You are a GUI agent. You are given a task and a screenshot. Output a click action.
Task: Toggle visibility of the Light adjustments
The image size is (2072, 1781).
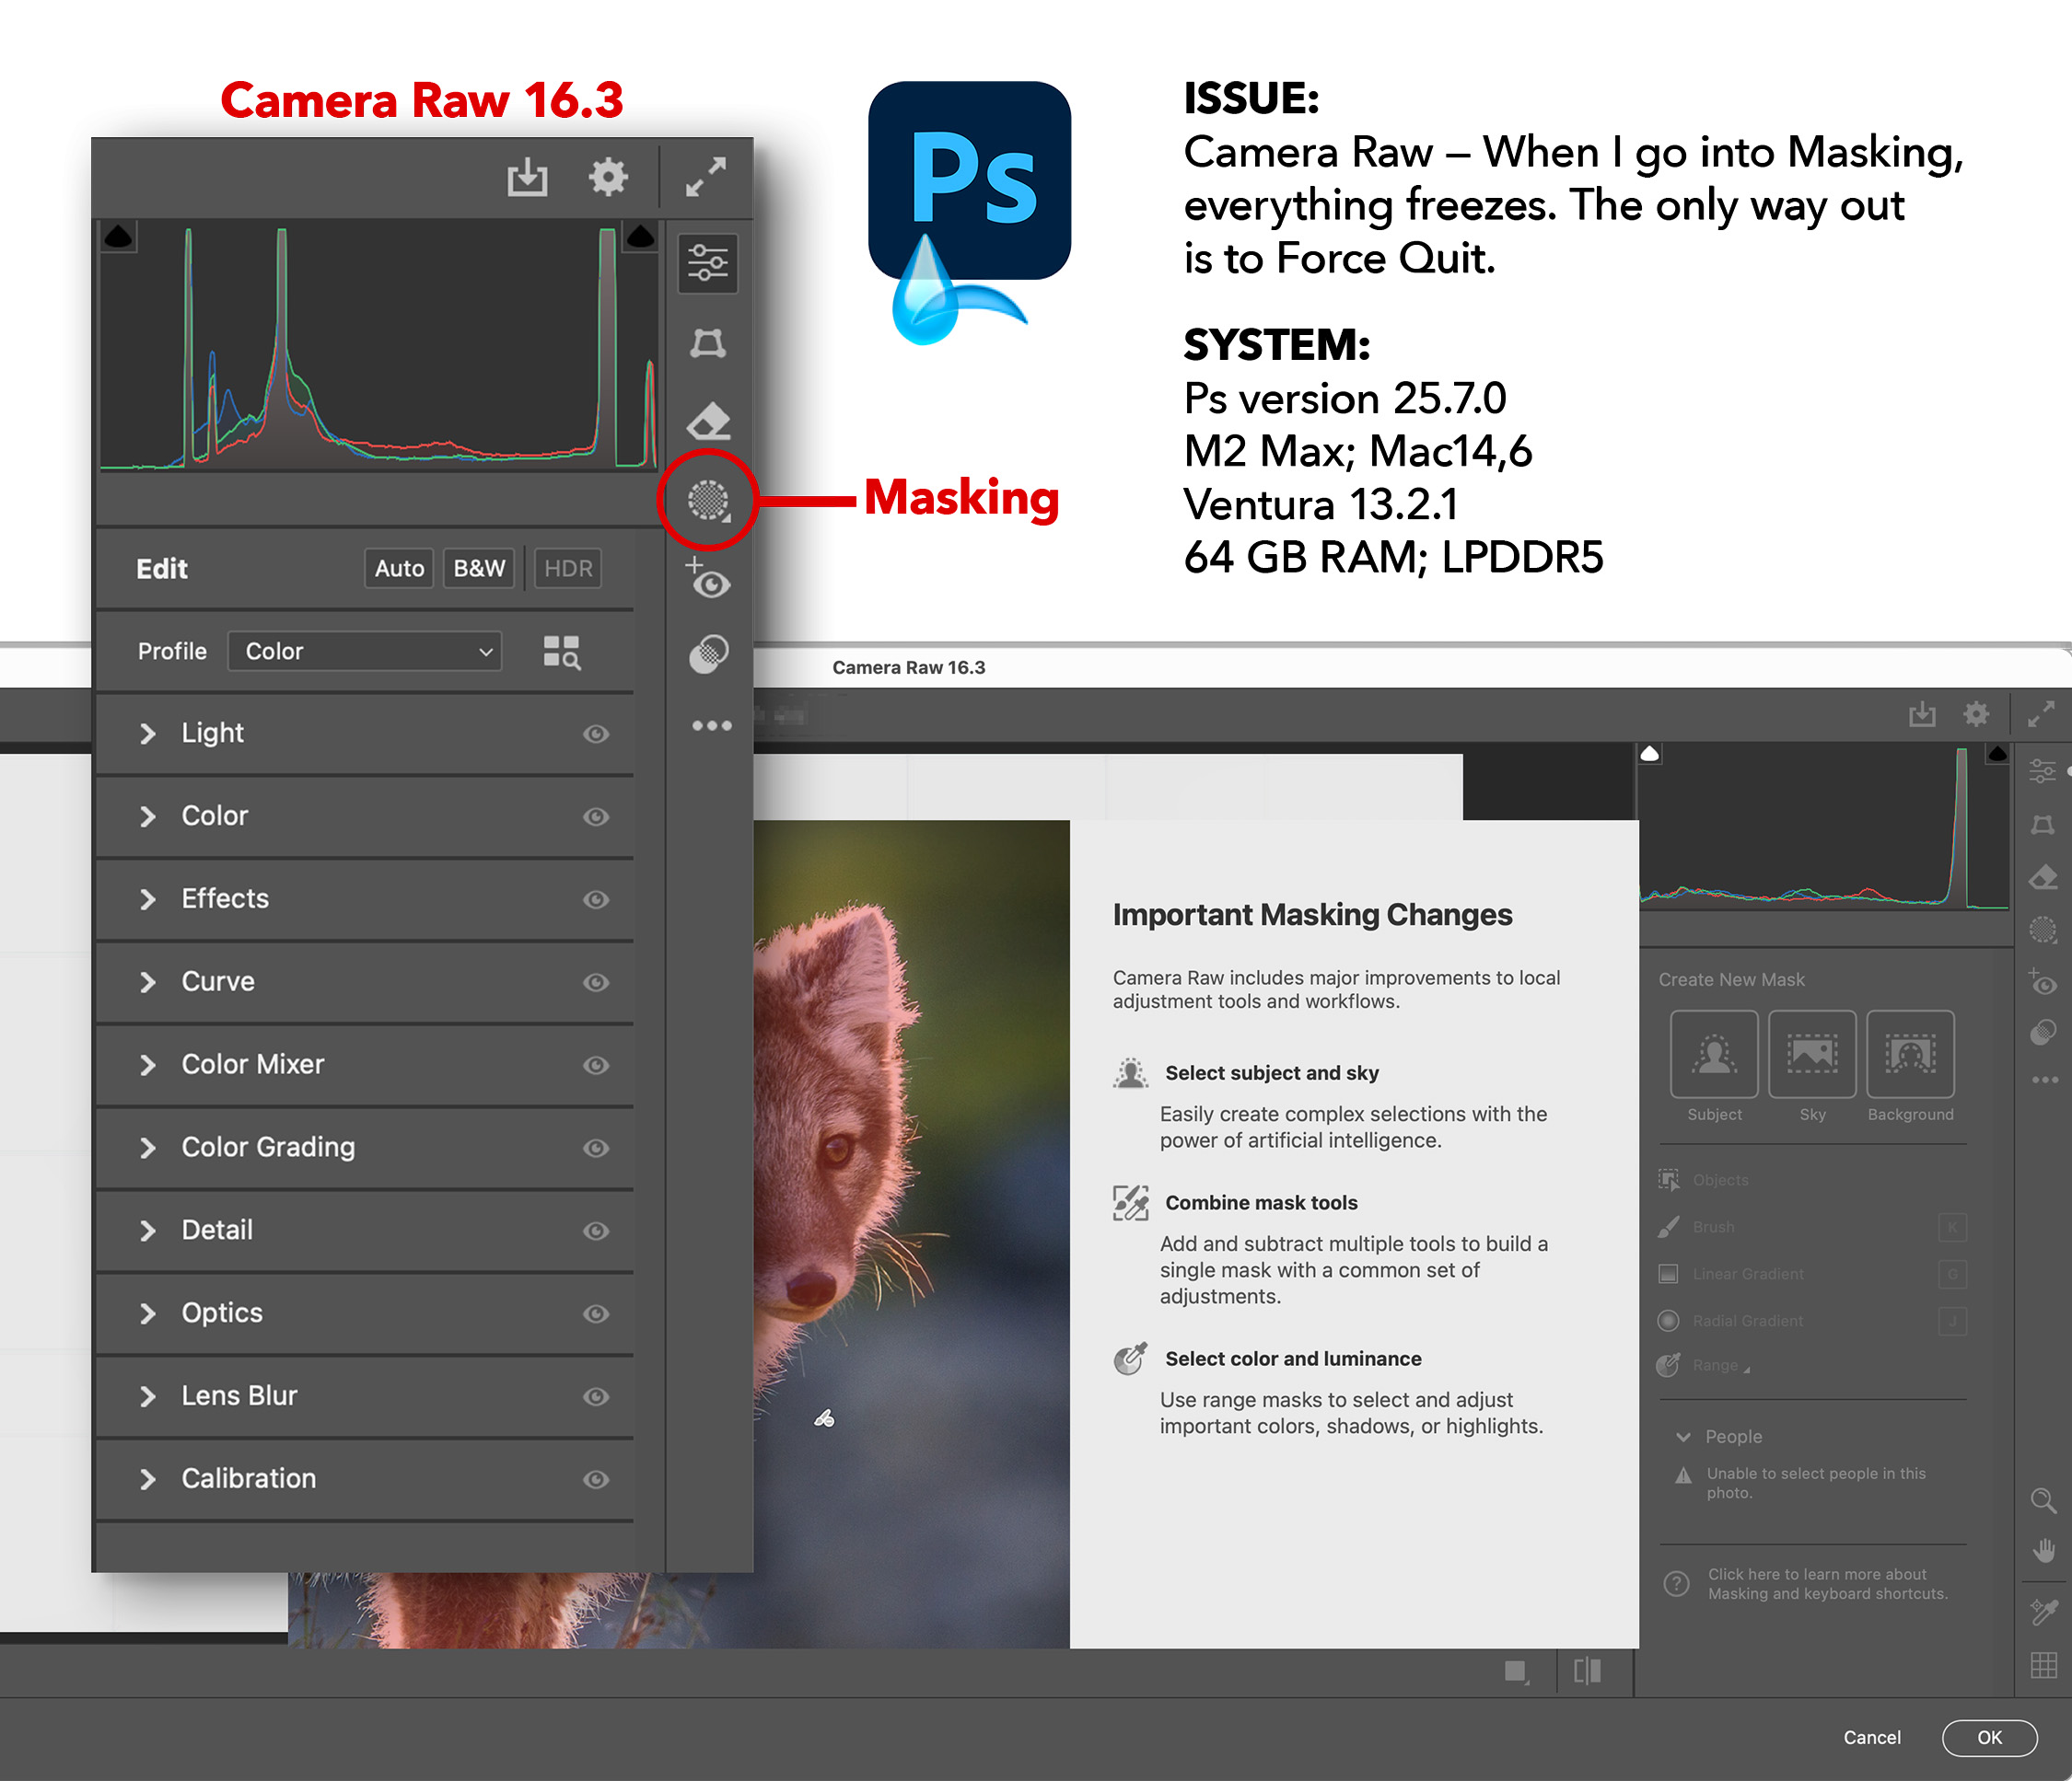pos(596,734)
